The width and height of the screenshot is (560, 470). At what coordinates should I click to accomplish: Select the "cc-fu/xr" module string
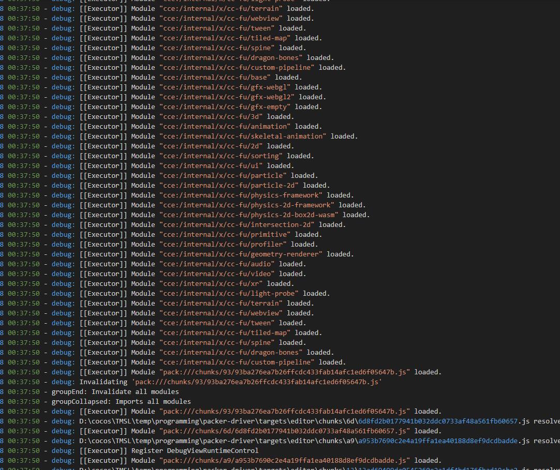tap(211, 284)
